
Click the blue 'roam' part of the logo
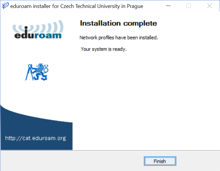48,36
